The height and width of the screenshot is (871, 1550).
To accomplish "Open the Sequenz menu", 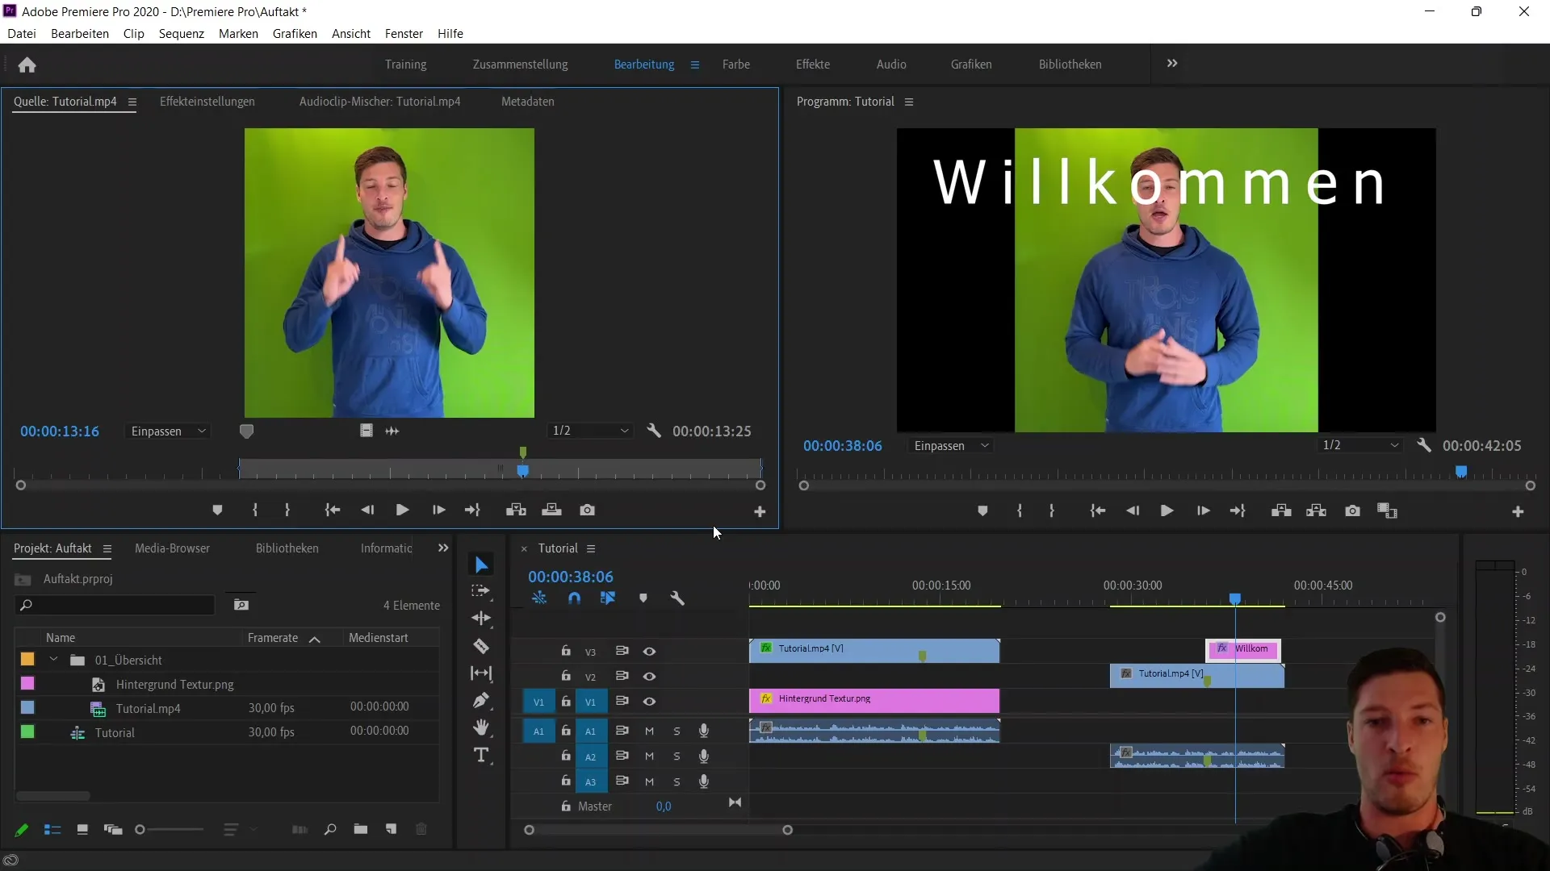I will click(x=181, y=33).
